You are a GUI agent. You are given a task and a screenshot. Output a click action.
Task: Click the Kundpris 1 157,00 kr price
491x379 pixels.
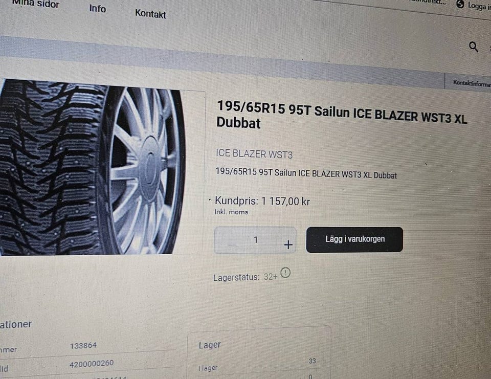[262, 201]
